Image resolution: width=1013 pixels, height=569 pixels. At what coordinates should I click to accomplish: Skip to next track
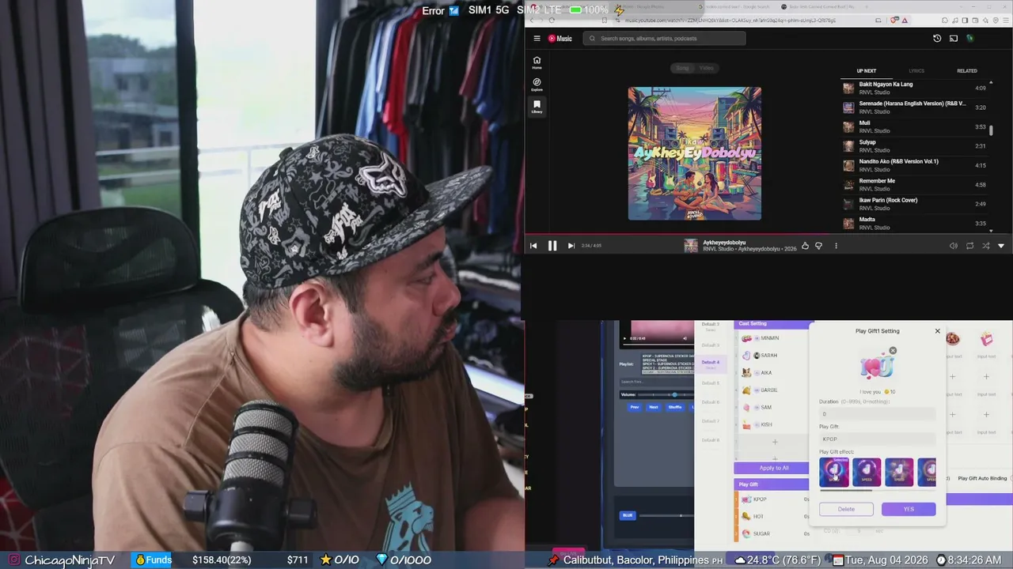pyautogui.click(x=571, y=246)
